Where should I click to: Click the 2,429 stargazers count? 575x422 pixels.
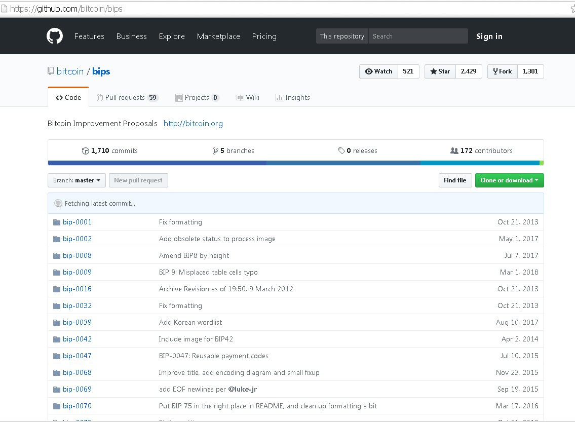click(469, 71)
